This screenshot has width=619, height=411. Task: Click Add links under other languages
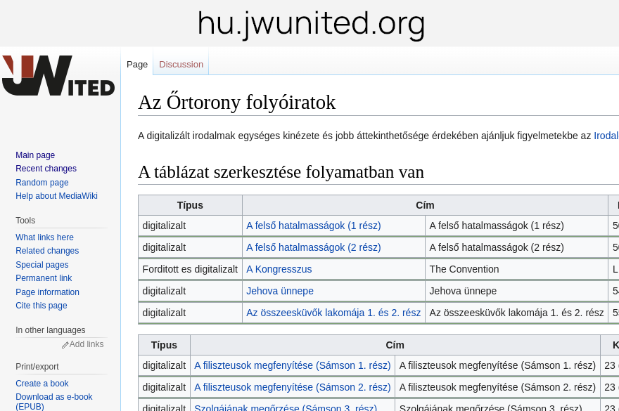point(87,344)
